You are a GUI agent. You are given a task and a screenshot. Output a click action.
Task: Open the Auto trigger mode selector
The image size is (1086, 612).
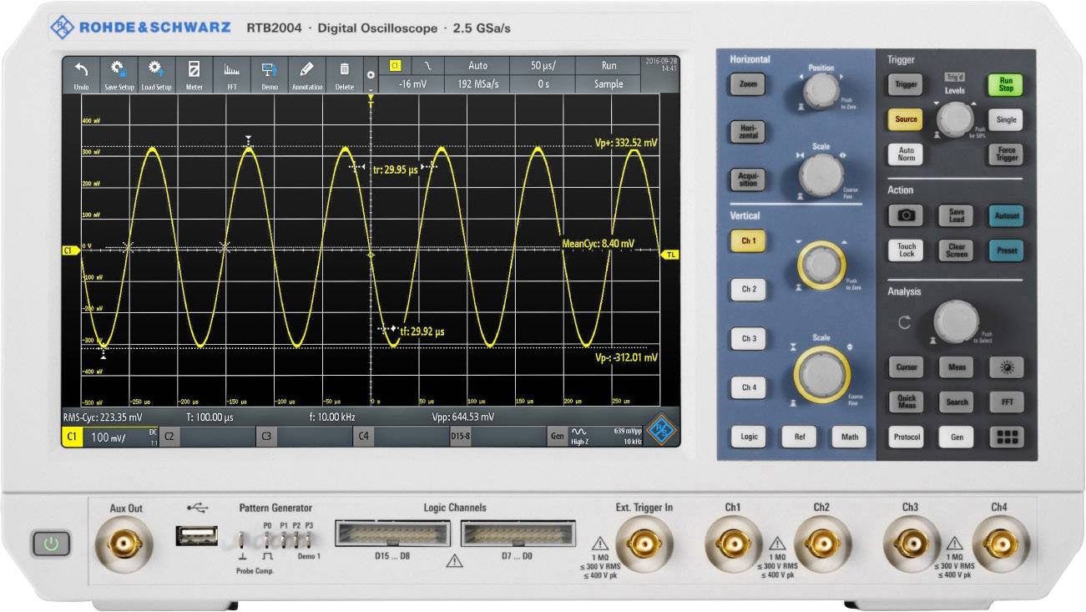click(477, 65)
